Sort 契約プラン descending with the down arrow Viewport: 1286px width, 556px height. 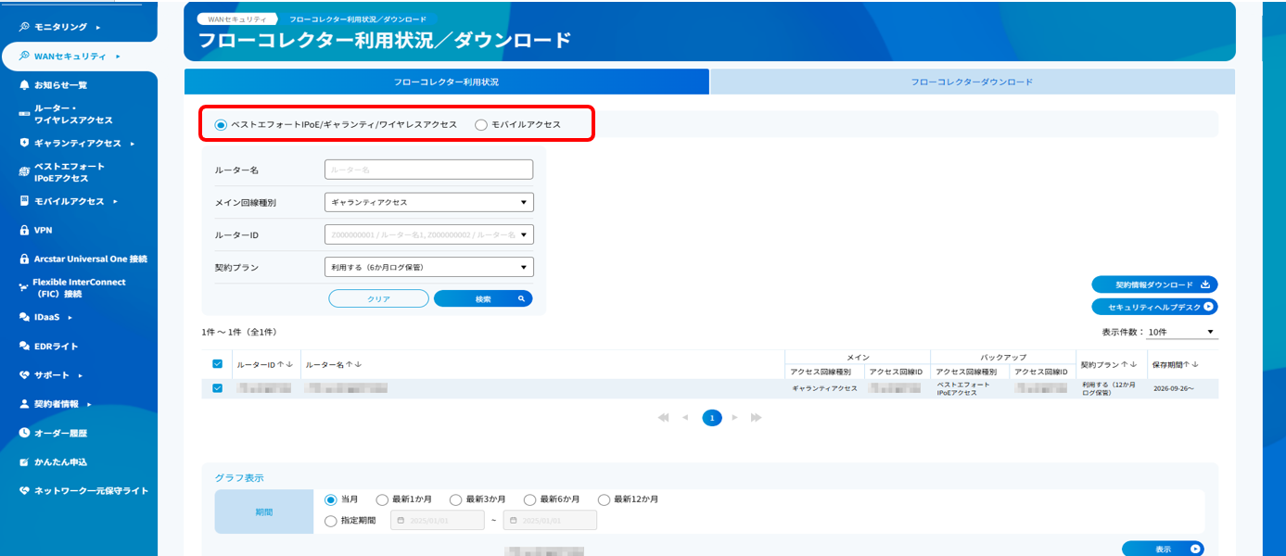(x=1134, y=365)
